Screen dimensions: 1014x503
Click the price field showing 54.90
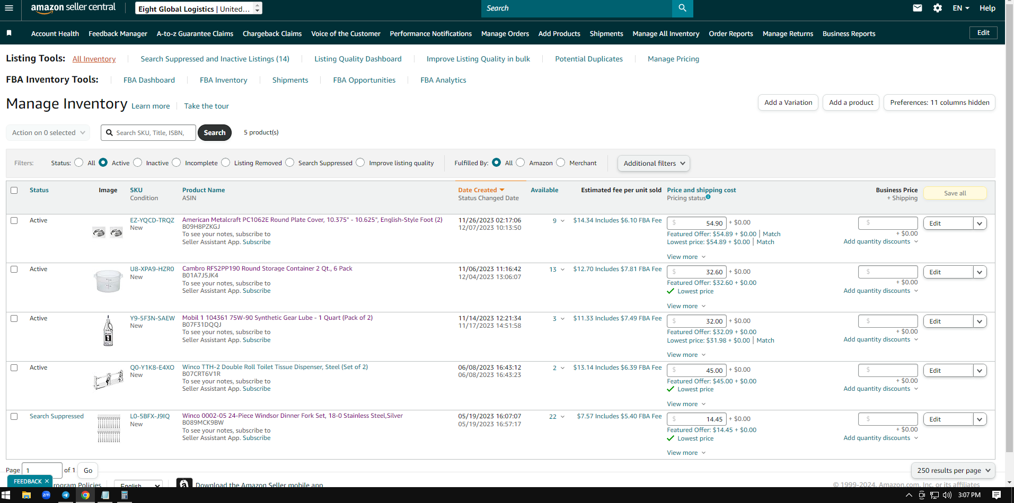696,223
